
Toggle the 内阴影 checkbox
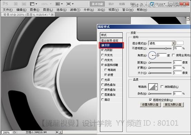[102, 50]
